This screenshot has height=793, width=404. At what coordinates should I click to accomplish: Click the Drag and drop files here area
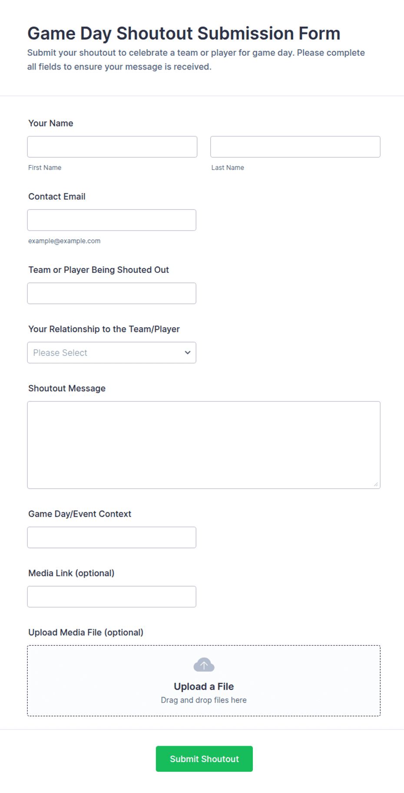(x=204, y=700)
